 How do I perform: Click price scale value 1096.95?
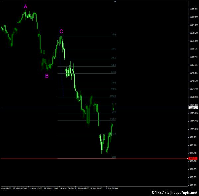pos(194,9)
